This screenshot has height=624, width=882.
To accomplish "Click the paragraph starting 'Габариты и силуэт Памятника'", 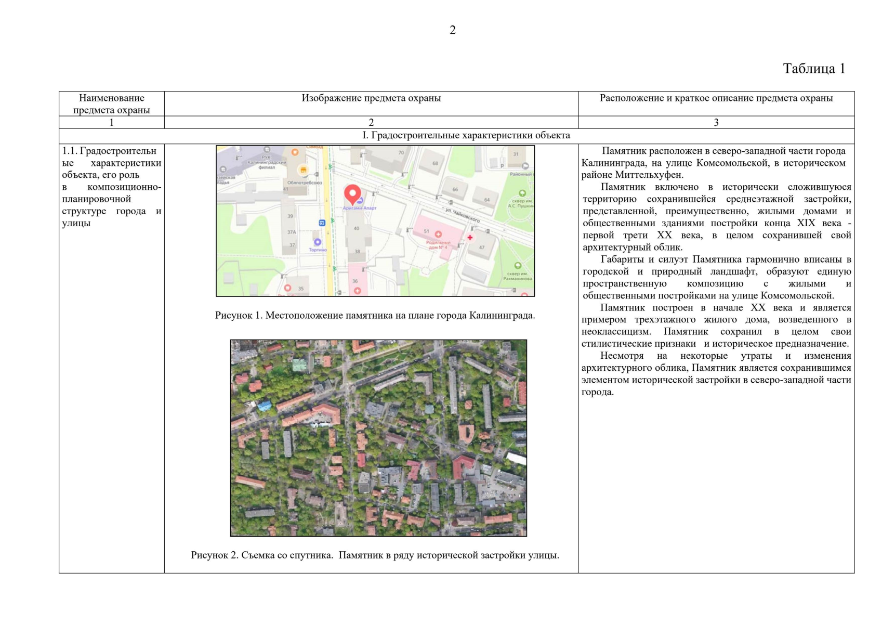I will click(x=716, y=277).
